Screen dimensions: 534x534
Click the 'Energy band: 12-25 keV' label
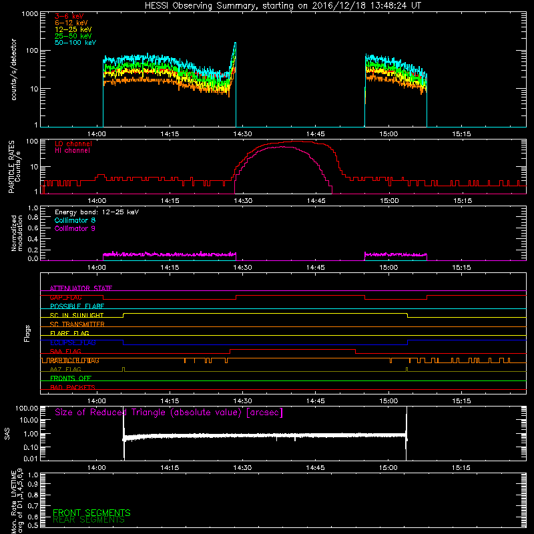(97, 212)
